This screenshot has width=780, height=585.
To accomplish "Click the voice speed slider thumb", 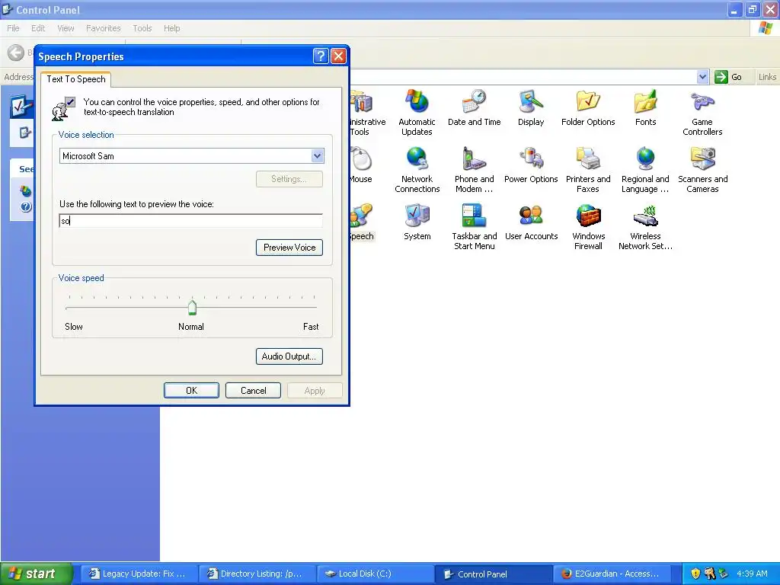I will coord(192,308).
